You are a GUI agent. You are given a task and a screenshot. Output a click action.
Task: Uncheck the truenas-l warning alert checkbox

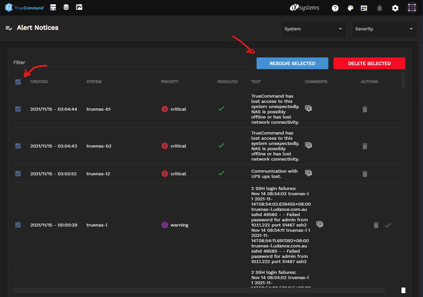18,225
